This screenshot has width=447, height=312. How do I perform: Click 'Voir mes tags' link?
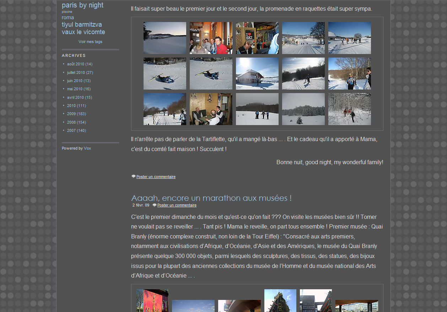[x=90, y=42]
